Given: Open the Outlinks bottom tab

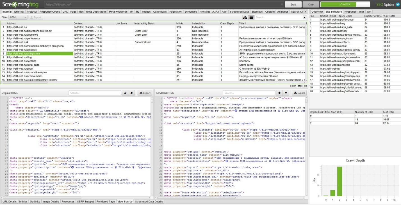Looking at the screenshot, I should (35, 202).
